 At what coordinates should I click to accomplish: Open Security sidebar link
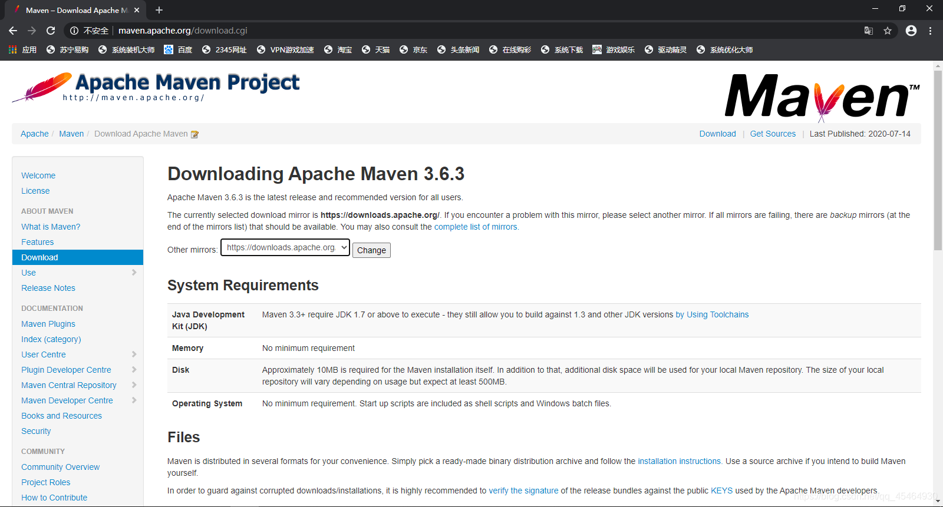36,431
